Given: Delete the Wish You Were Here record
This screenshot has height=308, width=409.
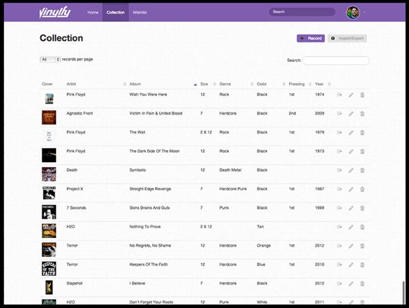Looking at the screenshot, I should 362,95.
